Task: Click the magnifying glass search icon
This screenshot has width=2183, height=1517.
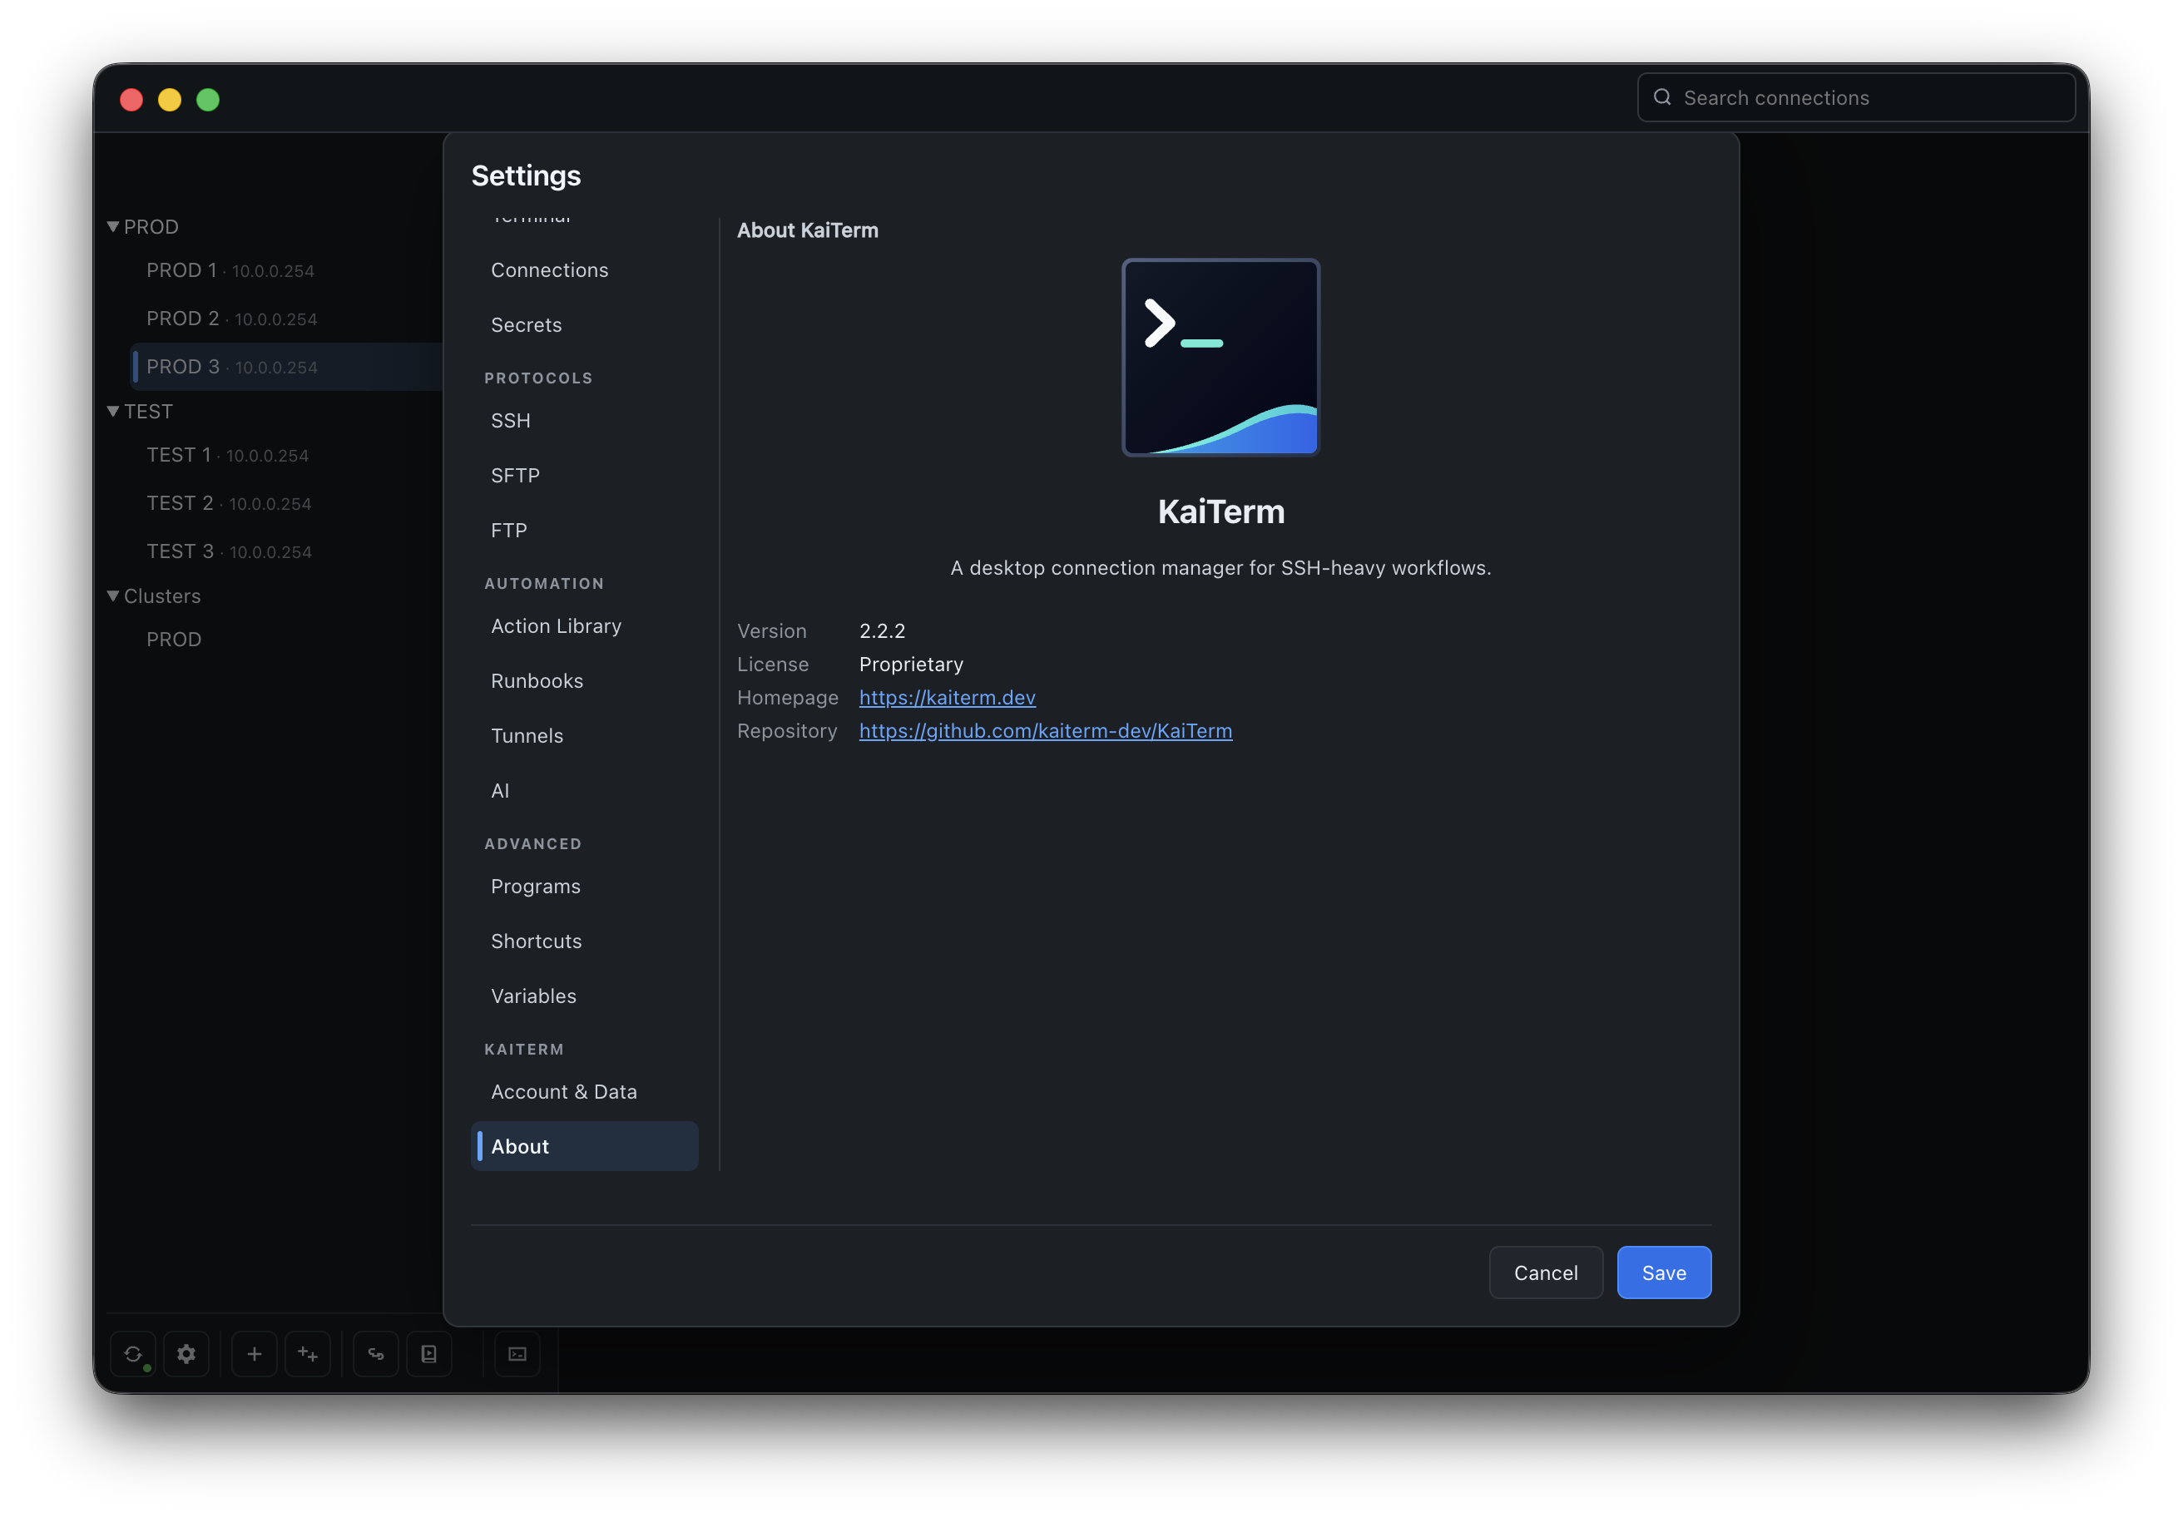Action: coord(1662,97)
